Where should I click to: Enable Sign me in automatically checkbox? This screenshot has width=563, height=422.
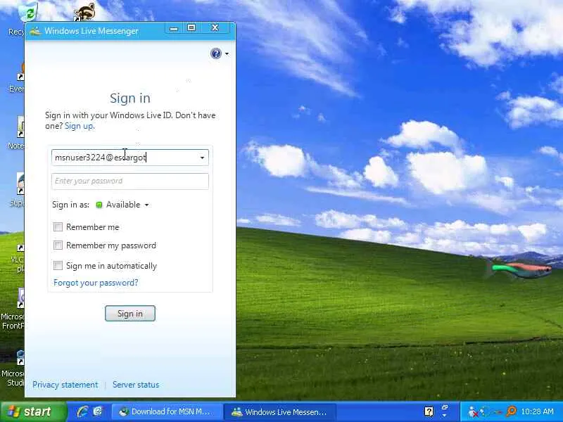[58, 266]
